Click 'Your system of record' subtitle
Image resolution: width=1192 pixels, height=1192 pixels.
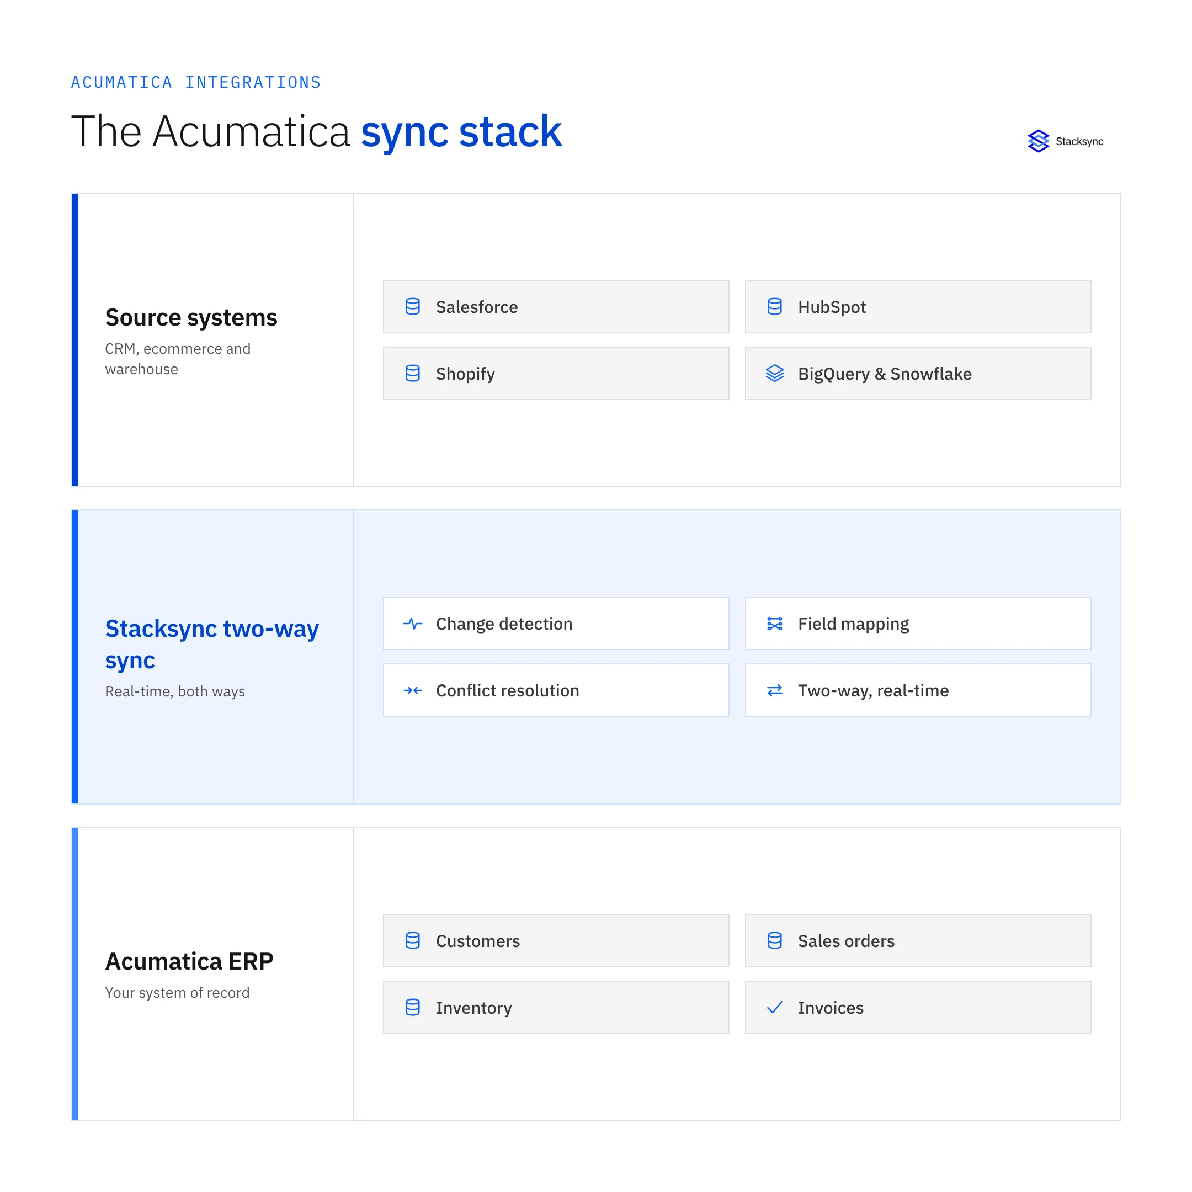(177, 992)
